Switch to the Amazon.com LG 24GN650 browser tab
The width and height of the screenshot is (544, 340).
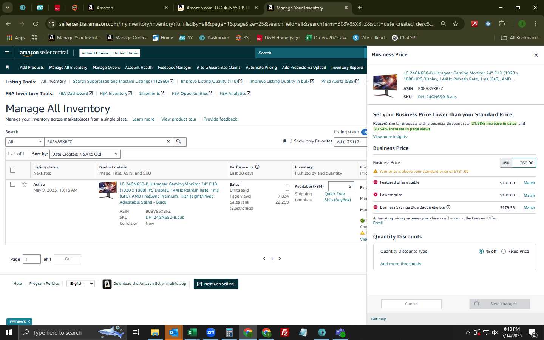pyautogui.click(x=217, y=8)
